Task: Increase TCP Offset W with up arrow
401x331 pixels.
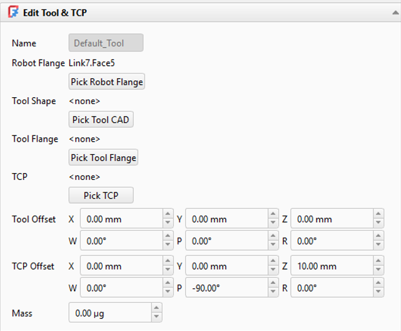Action: click(x=168, y=283)
